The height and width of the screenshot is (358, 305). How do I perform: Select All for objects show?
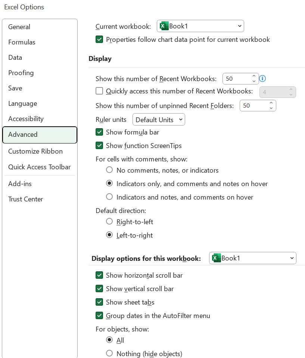click(109, 340)
